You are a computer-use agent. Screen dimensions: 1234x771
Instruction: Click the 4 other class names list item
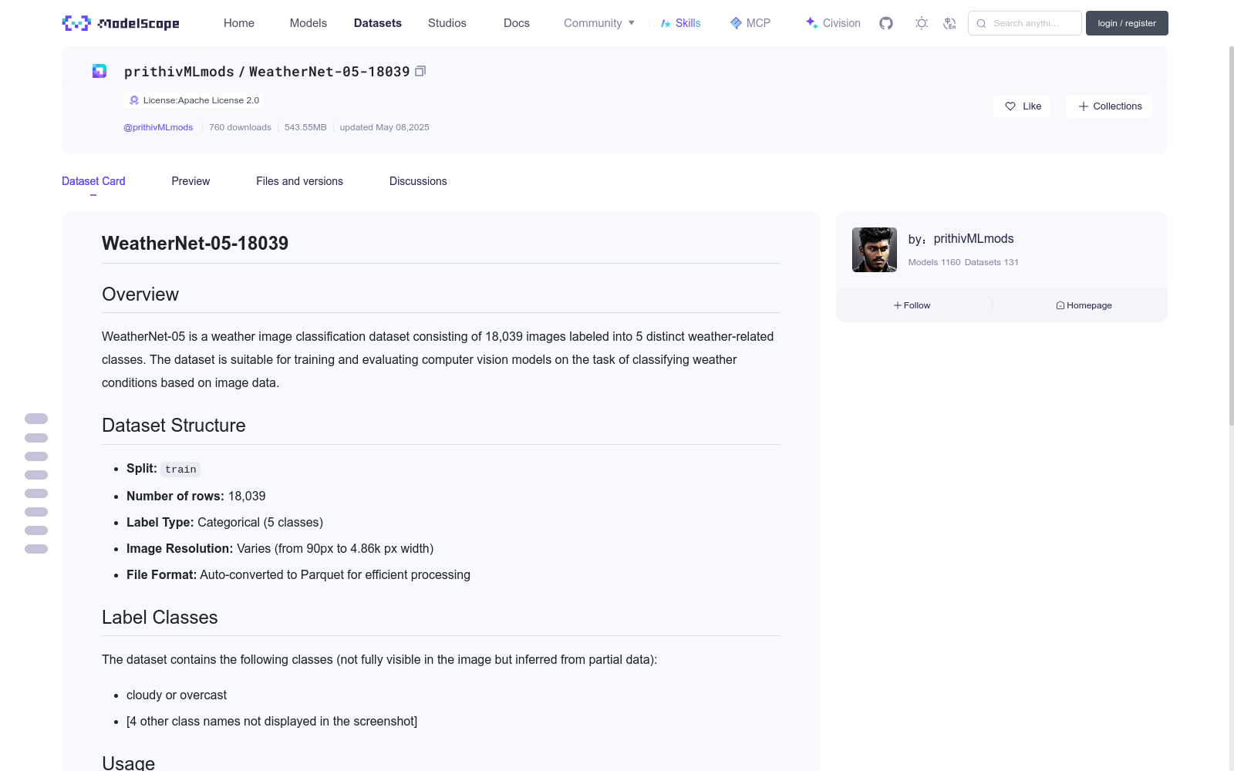(271, 722)
